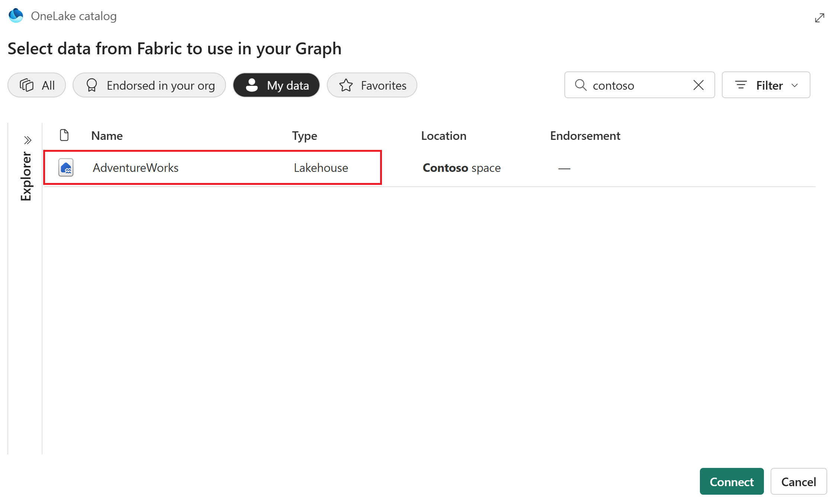Viewport: 838px width, 504px height.
Task: Click the OneLake catalog logo icon
Action: (x=16, y=16)
